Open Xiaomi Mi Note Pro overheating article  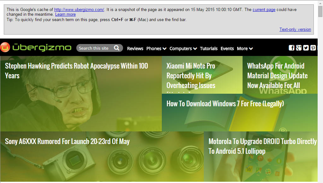(x=191, y=75)
